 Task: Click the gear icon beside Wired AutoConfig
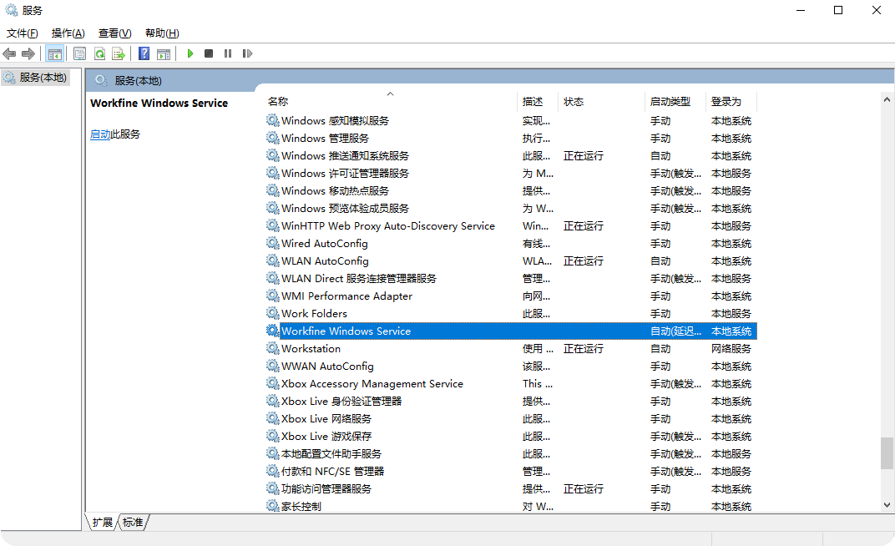[273, 243]
